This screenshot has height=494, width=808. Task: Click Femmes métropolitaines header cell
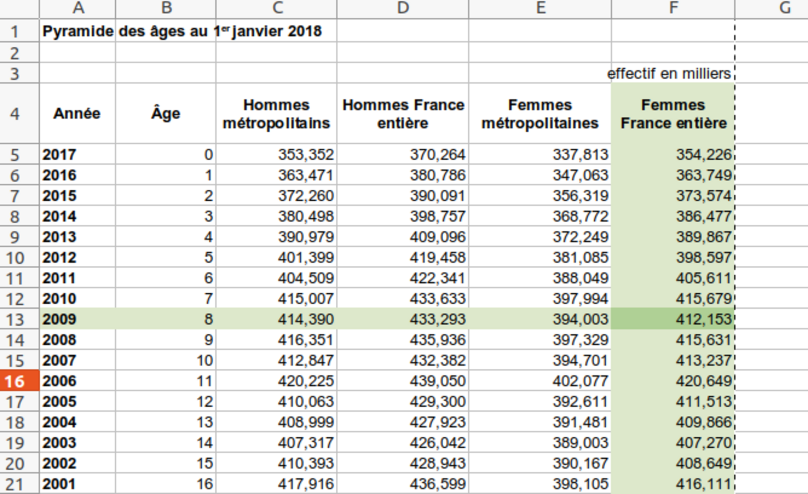pyautogui.click(x=540, y=114)
